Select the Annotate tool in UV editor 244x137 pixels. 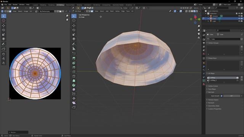[3, 44]
